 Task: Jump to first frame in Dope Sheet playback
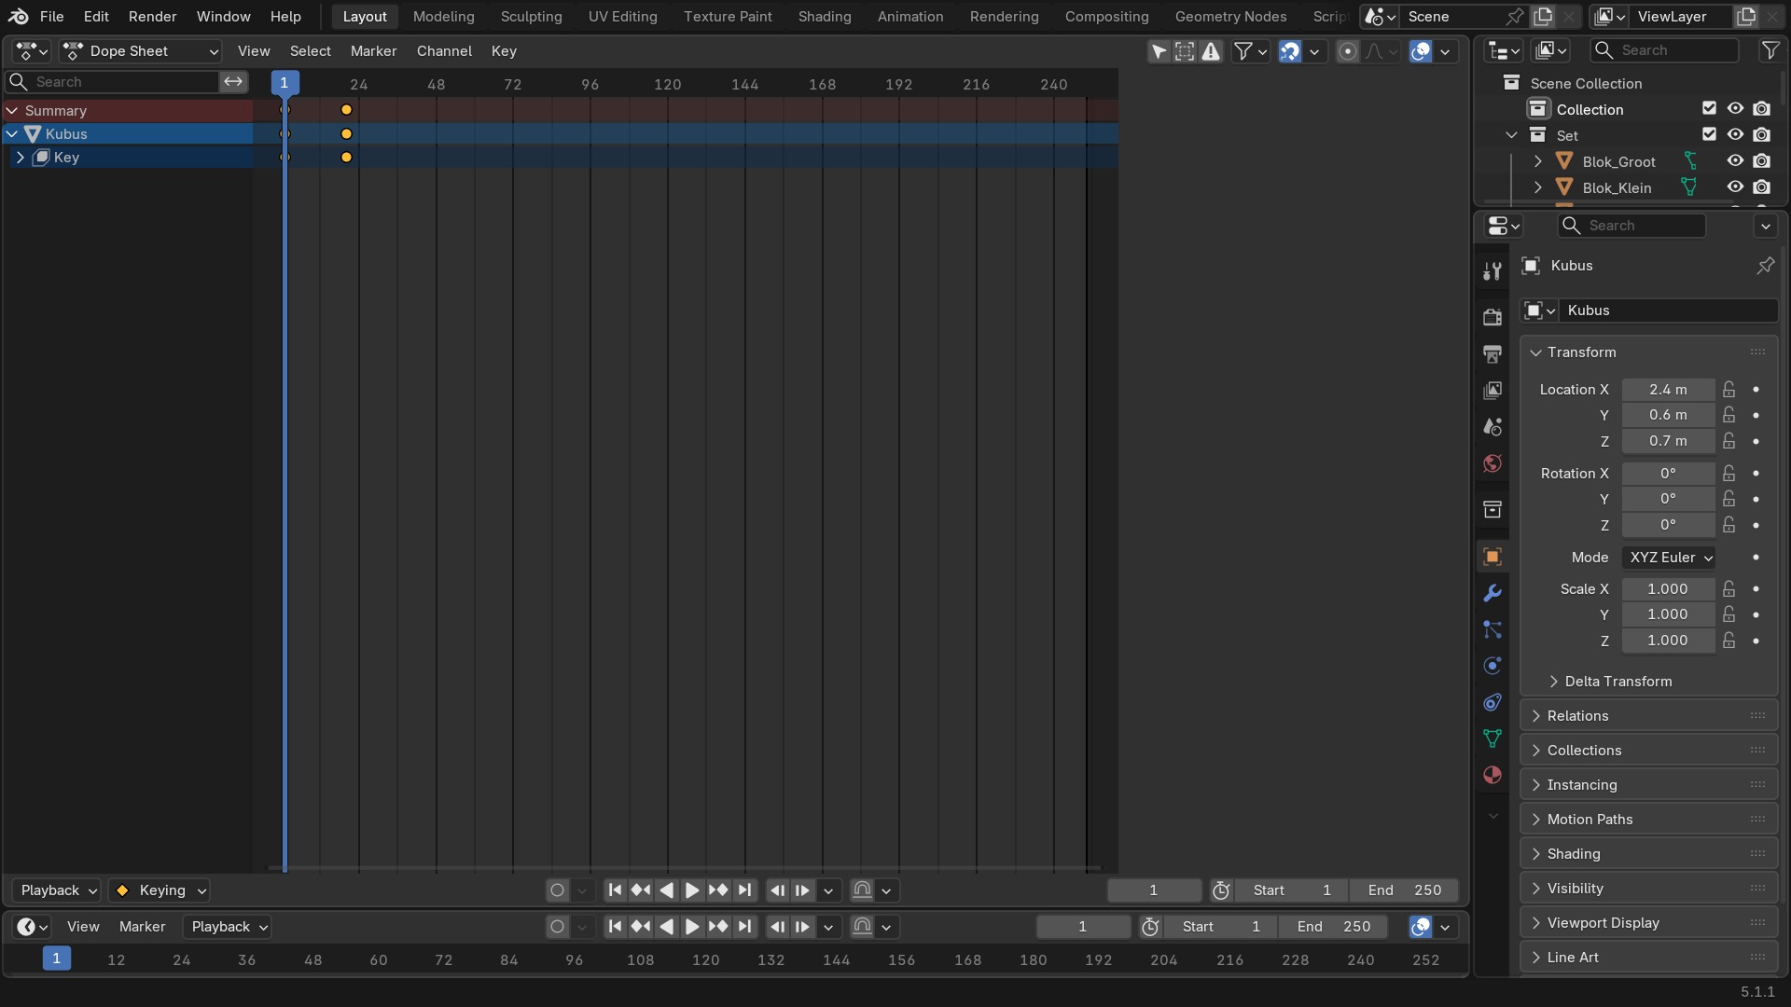coord(615,890)
